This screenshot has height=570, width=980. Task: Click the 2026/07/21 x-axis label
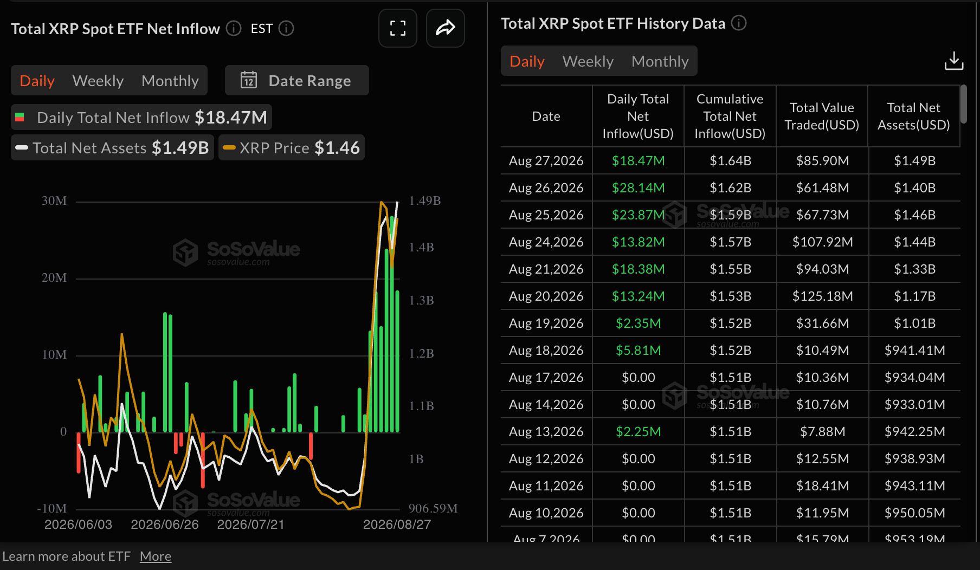point(250,524)
